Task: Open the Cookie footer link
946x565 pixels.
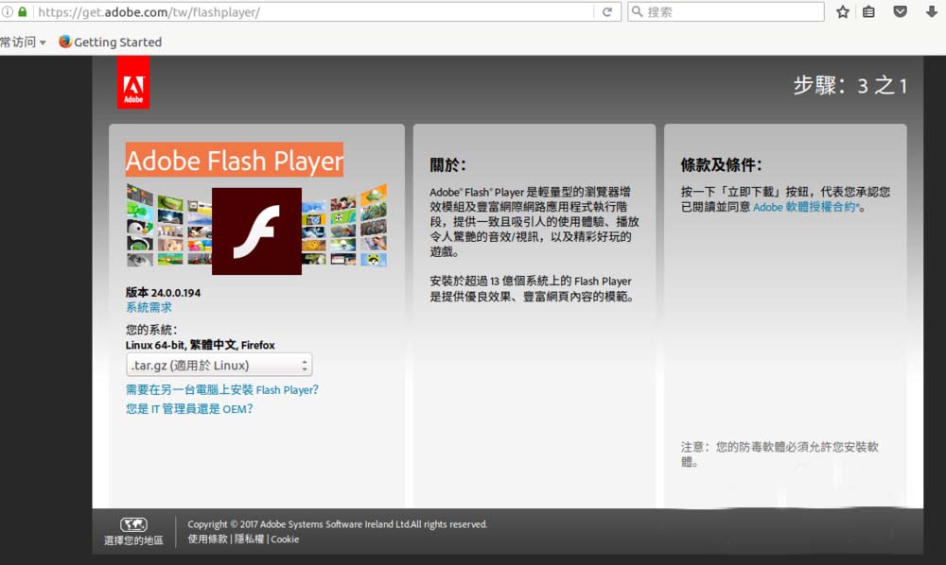Action: tap(285, 539)
